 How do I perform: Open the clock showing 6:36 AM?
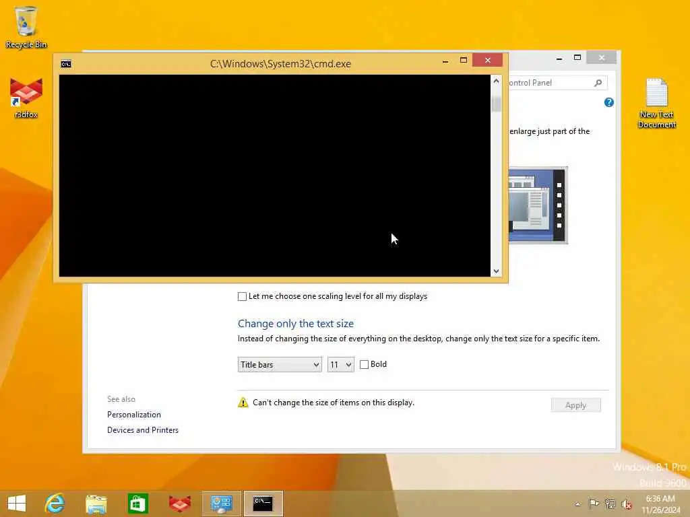pyautogui.click(x=660, y=504)
